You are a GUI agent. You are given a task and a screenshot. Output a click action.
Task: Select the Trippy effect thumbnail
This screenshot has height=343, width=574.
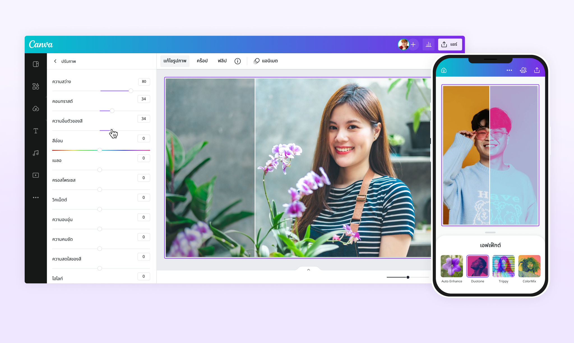coord(503,266)
